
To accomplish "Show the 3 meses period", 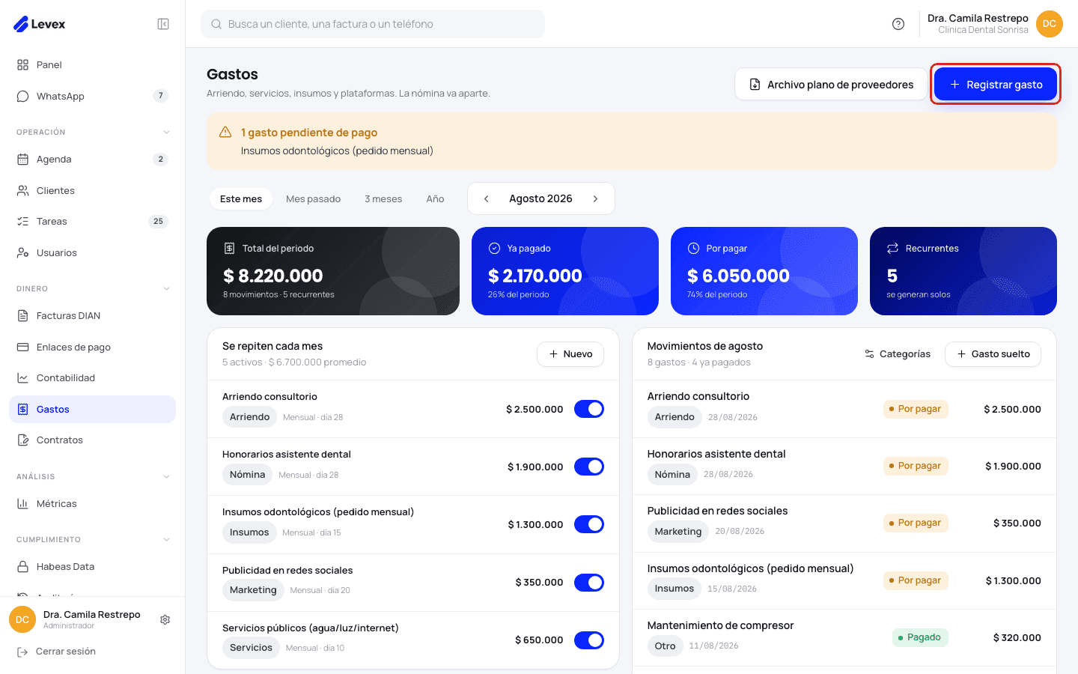I will click(x=383, y=199).
